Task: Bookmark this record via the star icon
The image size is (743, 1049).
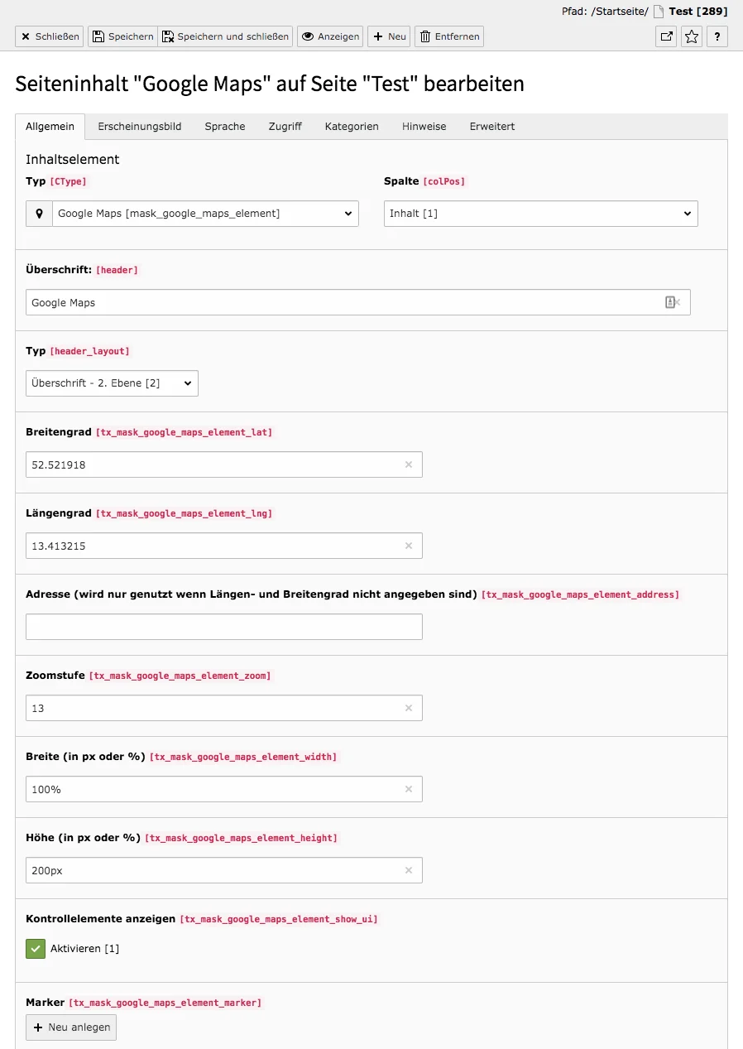Action: [691, 36]
